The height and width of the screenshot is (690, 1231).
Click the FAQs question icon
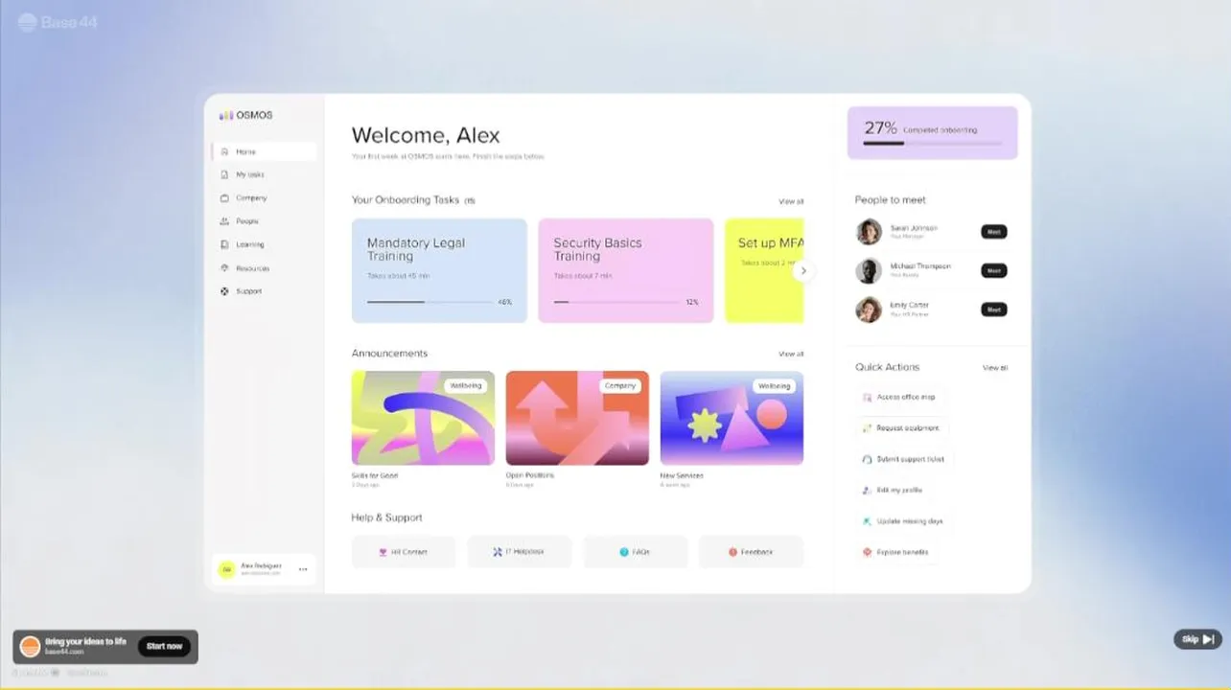[624, 552]
